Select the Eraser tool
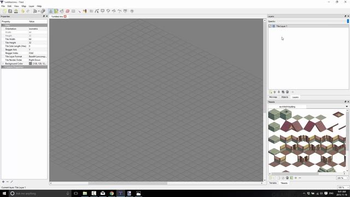The image size is (350, 197). point(67,11)
